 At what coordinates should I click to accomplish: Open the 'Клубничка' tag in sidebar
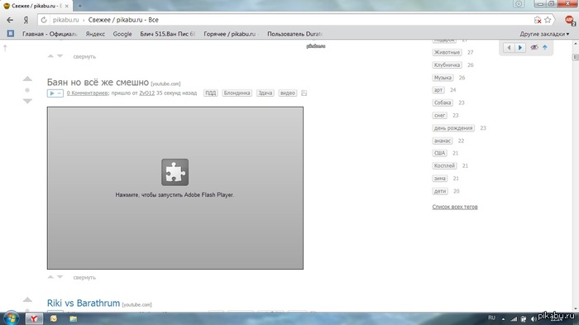(447, 65)
